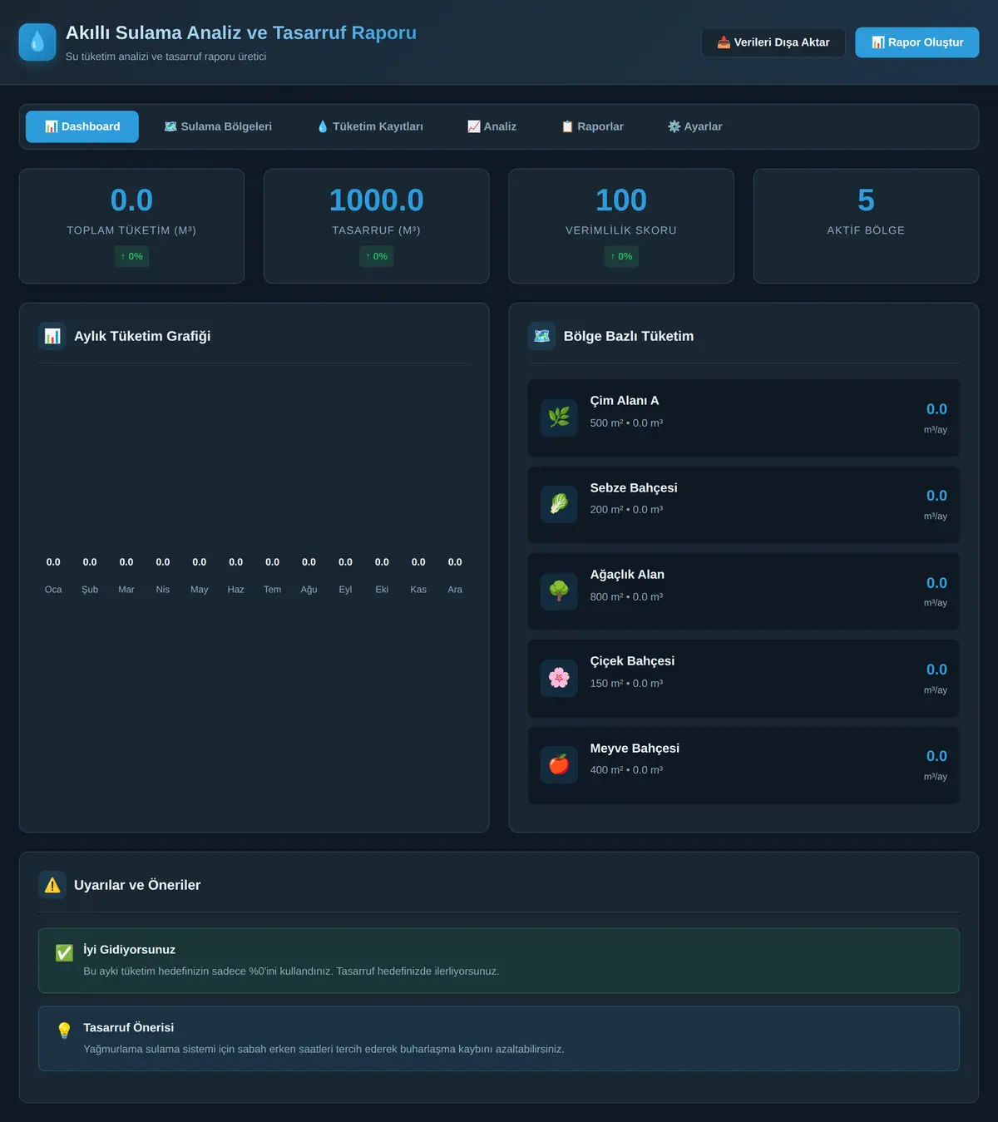Click the apple icon for Meyve Bahçesi
The height and width of the screenshot is (1122, 998).
(x=559, y=764)
